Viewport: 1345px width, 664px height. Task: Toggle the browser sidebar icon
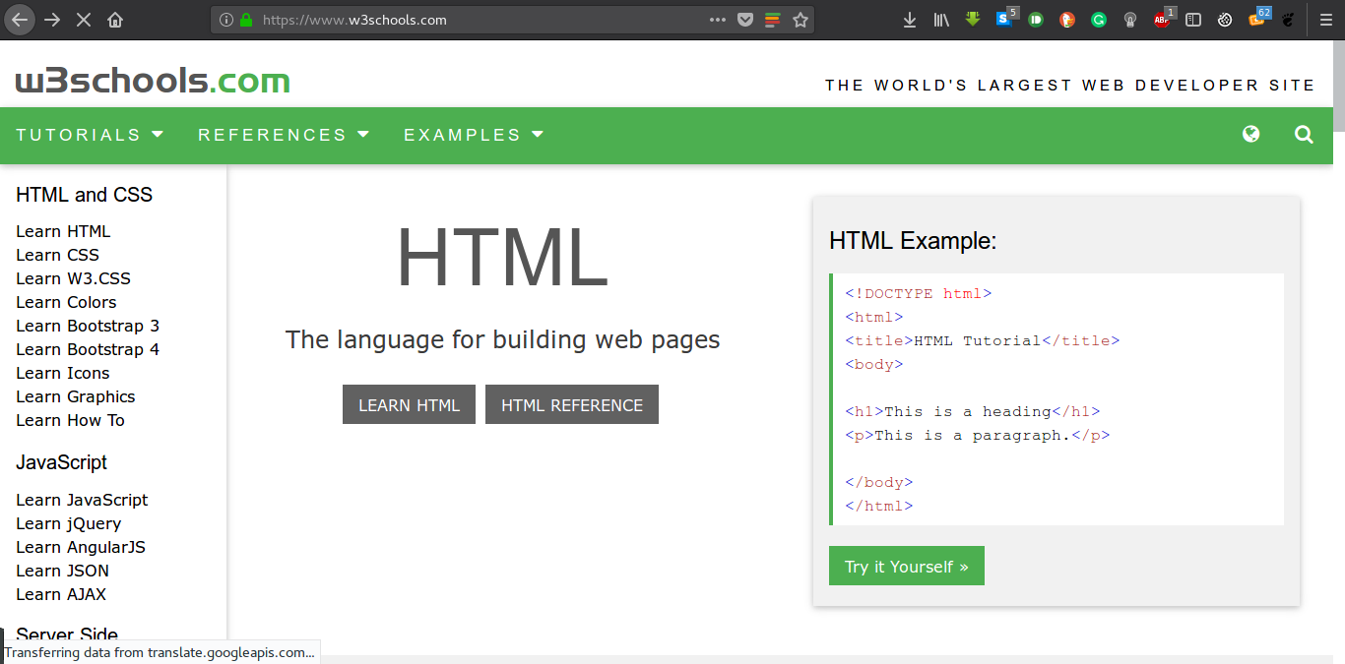click(x=1192, y=20)
